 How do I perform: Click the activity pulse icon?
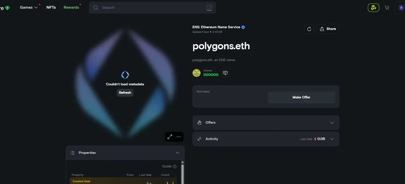pyautogui.click(x=199, y=139)
